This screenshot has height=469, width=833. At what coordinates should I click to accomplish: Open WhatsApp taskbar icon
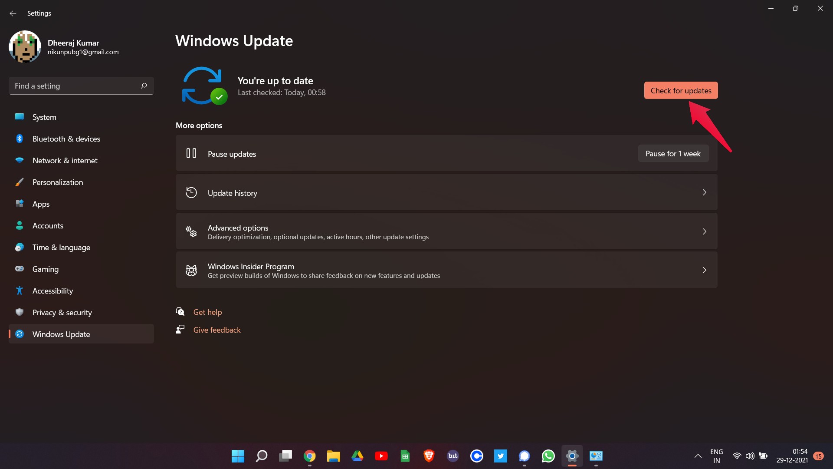(548, 456)
